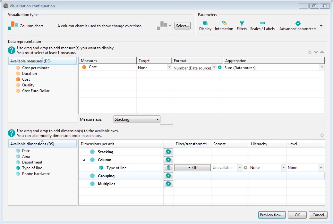Click the Hierarchy column header
The image size is (333, 224).
click(x=267, y=144)
